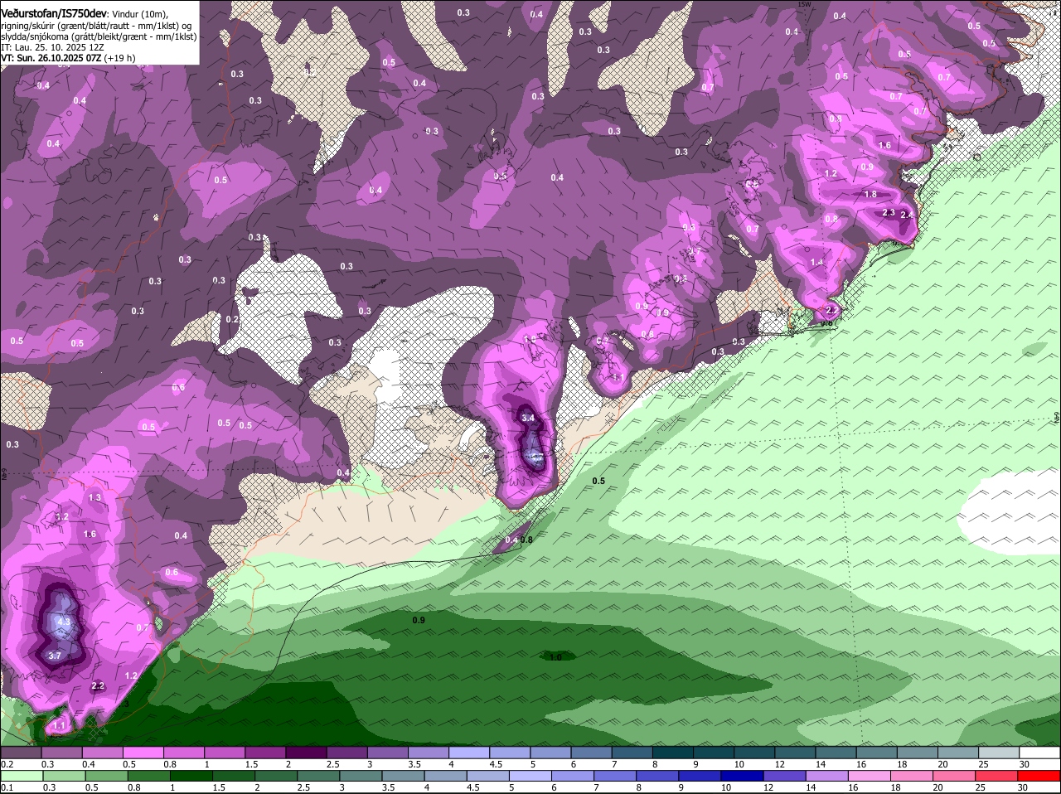Click the 'IT: Lau. 25. 10. 2025 12Z' line
Viewport: 1061px width, 794px height.
52,47
